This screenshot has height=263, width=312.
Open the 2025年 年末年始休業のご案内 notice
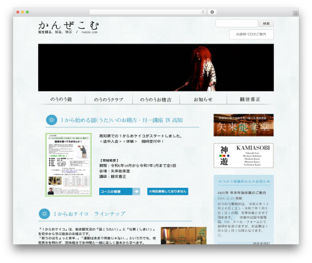tap(241, 193)
